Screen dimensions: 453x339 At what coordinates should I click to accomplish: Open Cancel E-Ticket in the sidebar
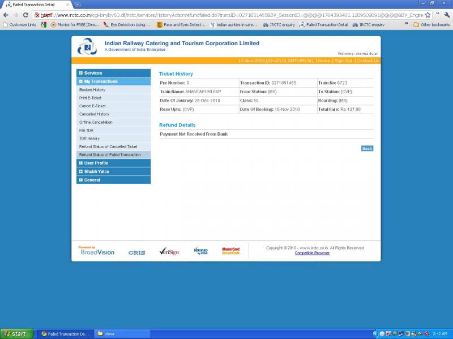point(92,106)
